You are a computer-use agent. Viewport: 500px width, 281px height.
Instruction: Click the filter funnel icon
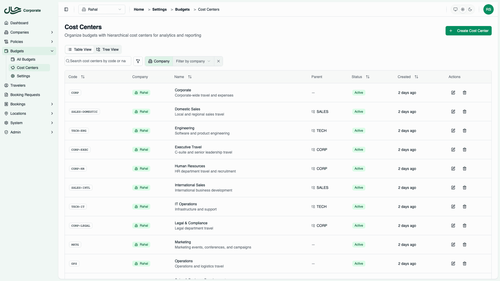pyautogui.click(x=138, y=61)
